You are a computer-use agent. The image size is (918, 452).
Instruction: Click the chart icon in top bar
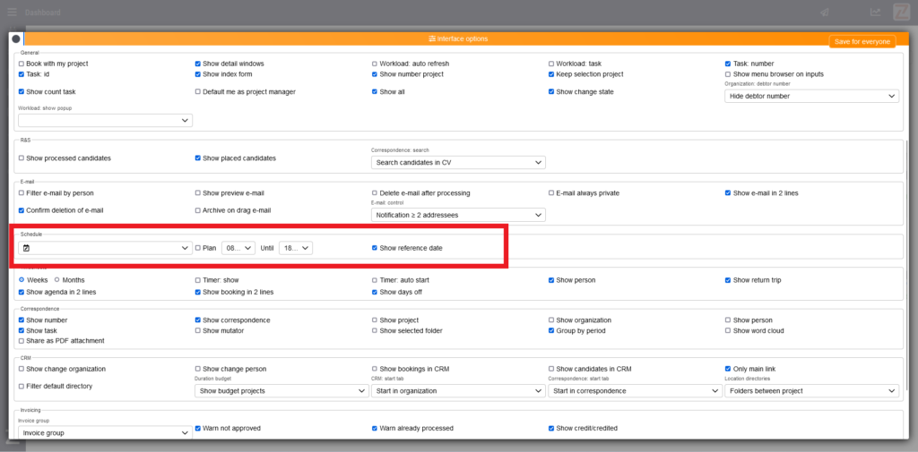876,13
